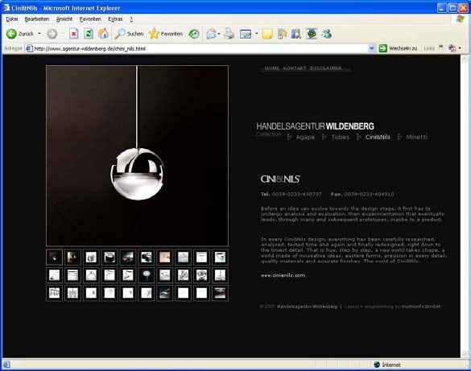Select the Cini&Nils collection link
This screenshot has width=471, height=371.
(x=378, y=137)
